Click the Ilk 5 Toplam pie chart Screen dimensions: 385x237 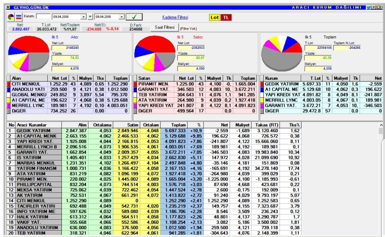(282, 53)
